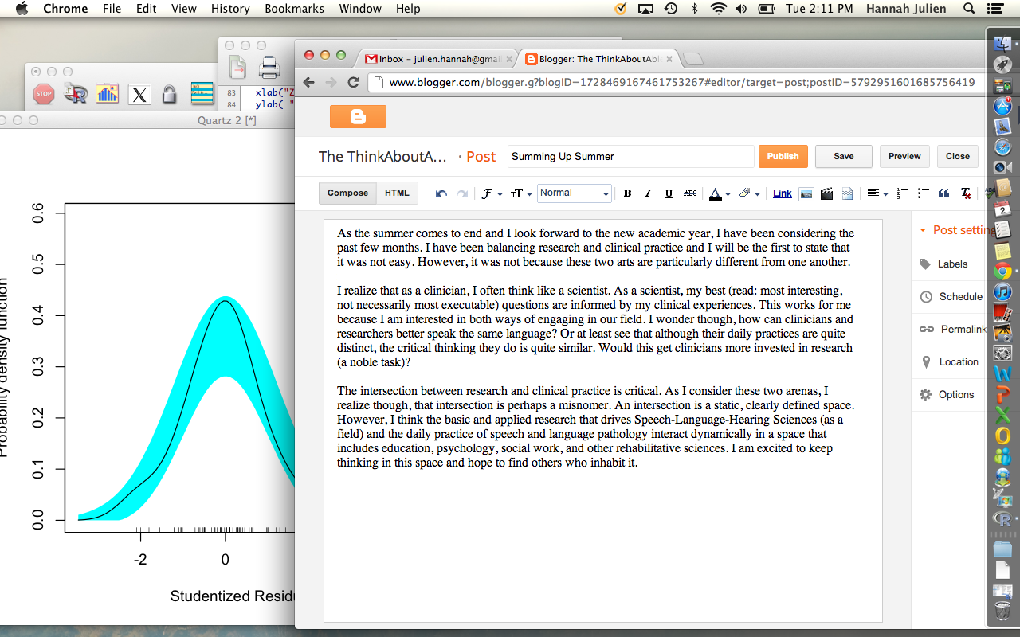This screenshot has height=637, width=1020.
Task: Open a new Chrome tab
Action: coord(693,59)
